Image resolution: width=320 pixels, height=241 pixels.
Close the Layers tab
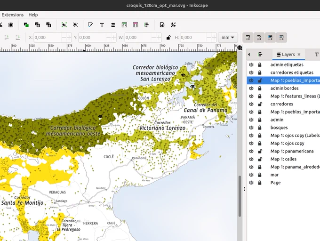click(299, 55)
